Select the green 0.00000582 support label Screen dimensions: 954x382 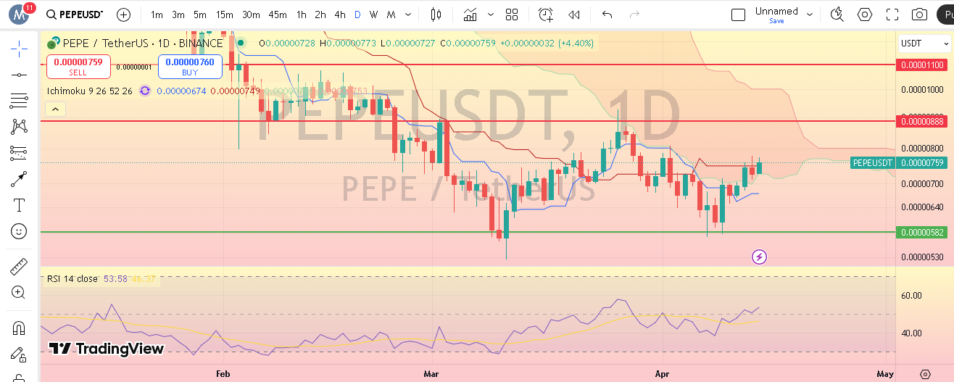922,233
